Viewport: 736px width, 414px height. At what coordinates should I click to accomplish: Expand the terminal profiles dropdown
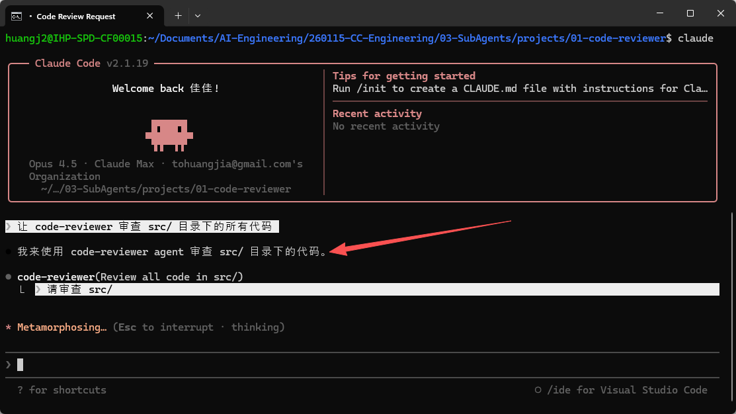(198, 15)
